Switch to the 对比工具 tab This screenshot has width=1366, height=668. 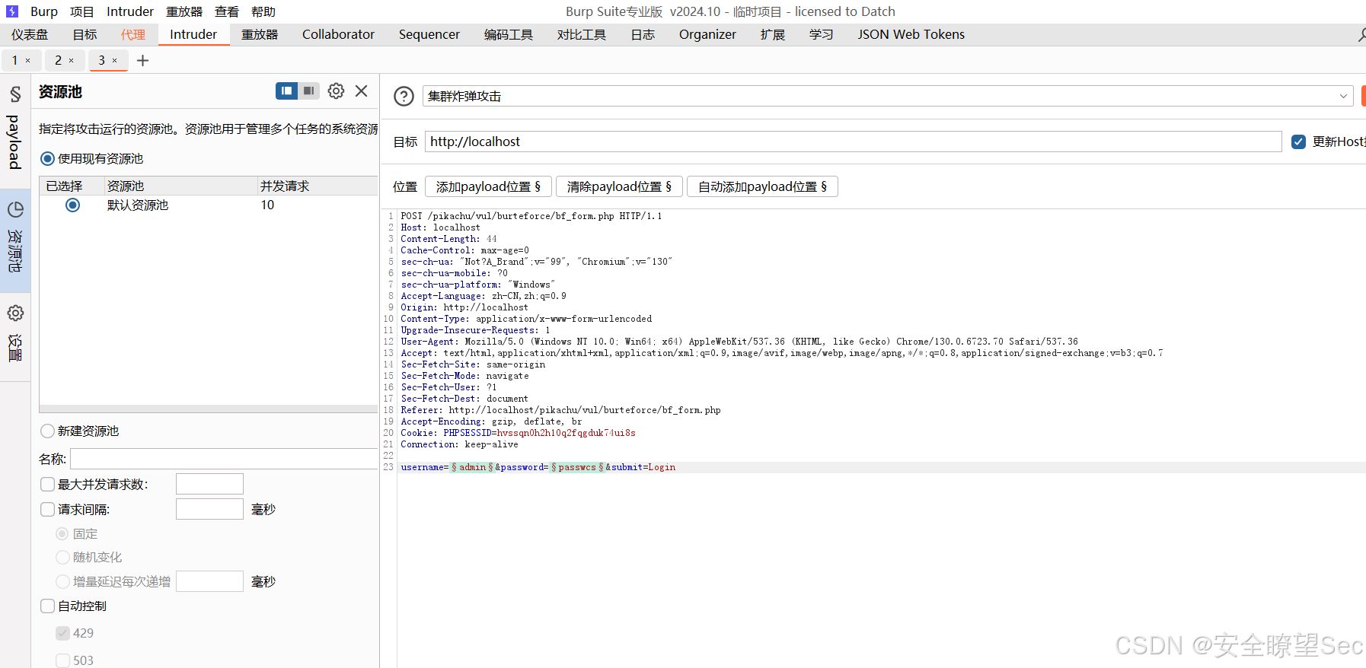(582, 35)
